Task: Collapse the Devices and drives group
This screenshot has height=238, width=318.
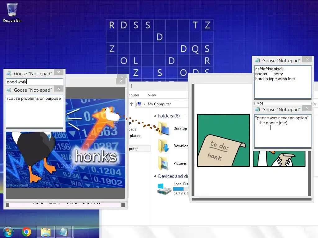Action: point(155,176)
